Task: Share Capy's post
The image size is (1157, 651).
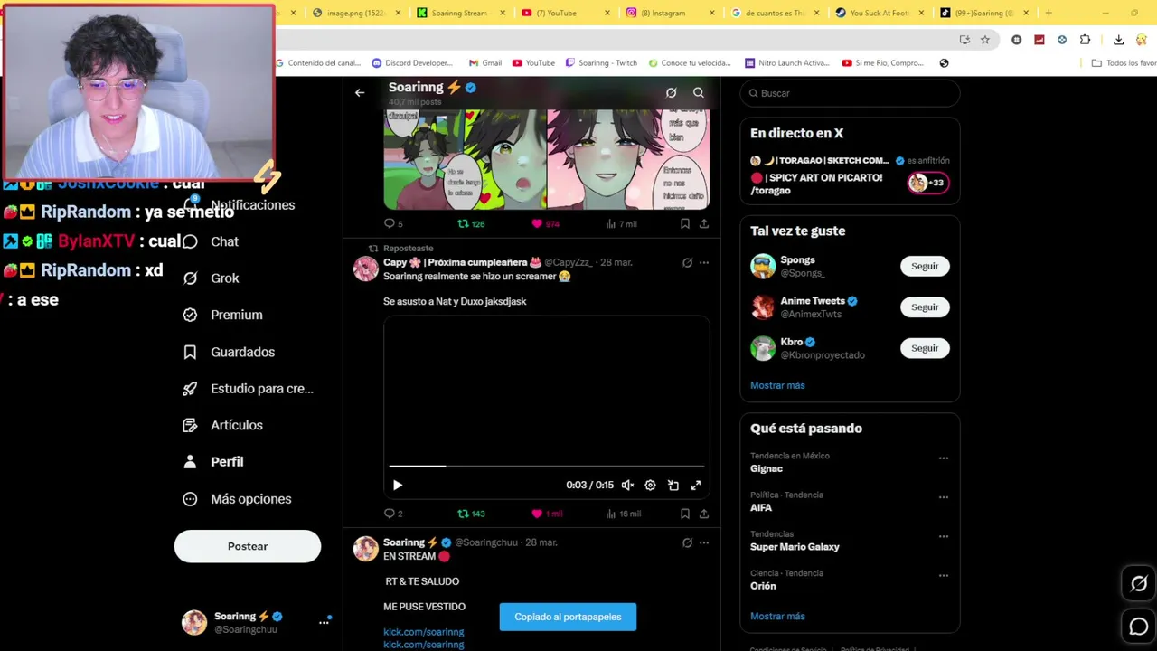Action: pos(704,514)
